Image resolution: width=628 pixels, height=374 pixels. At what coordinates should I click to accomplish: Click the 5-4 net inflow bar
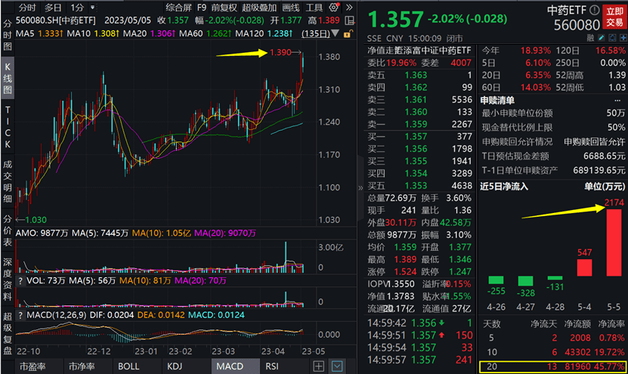point(584,267)
